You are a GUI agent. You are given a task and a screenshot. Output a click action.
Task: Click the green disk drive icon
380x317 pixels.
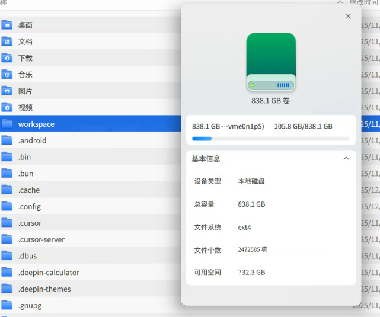[x=271, y=62]
